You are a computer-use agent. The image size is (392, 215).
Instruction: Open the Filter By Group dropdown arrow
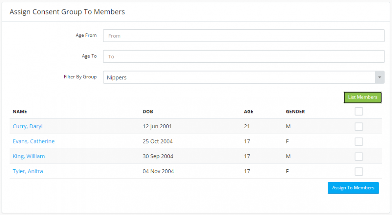379,77
